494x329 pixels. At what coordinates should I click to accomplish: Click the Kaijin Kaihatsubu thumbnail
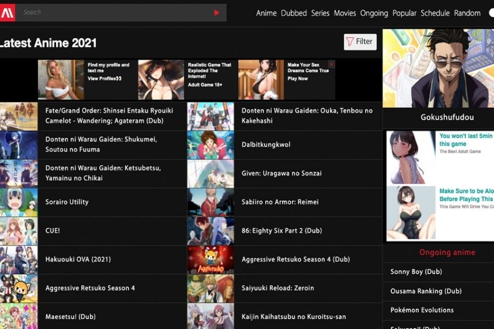(x=210, y=316)
